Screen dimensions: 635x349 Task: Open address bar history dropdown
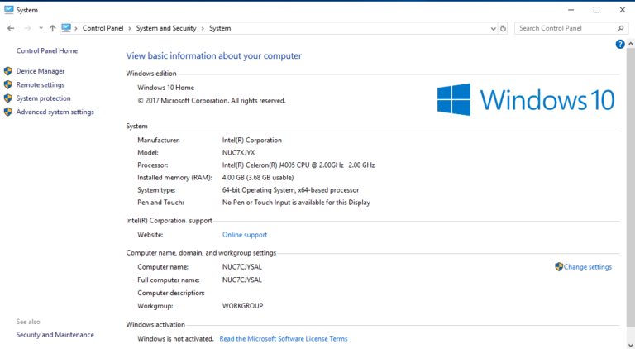tap(494, 28)
